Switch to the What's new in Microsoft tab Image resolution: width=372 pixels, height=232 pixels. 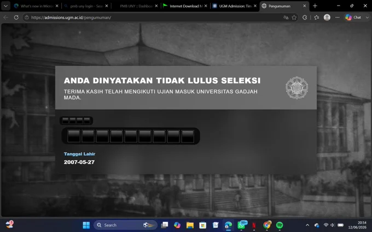pos(36,6)
